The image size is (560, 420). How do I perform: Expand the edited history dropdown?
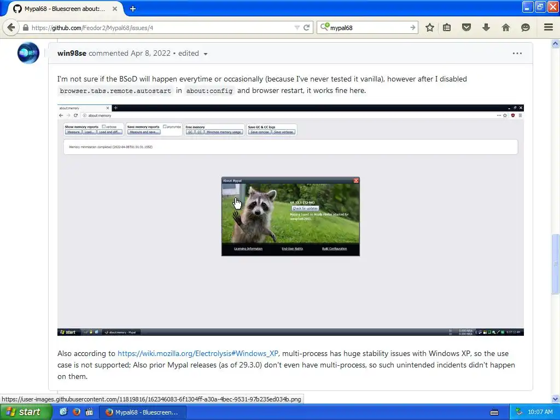pos(192,54)
